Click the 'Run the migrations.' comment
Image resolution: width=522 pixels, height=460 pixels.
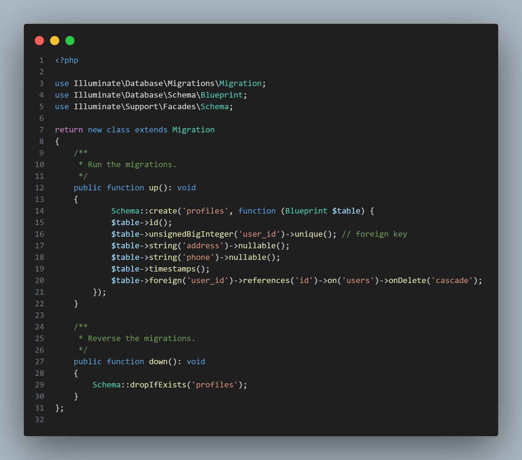pos(132,165)
